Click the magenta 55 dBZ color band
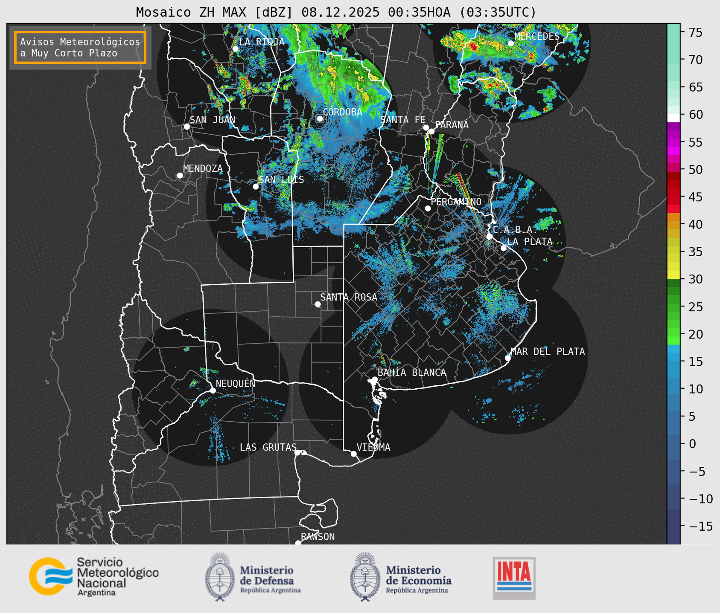Viewport: 720px width, 613px height. pyautogui.click(x=673, y=142)
